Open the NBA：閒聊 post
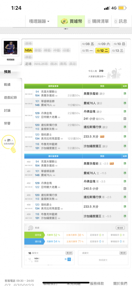 pos(37,260)
